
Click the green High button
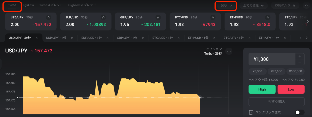262,89
